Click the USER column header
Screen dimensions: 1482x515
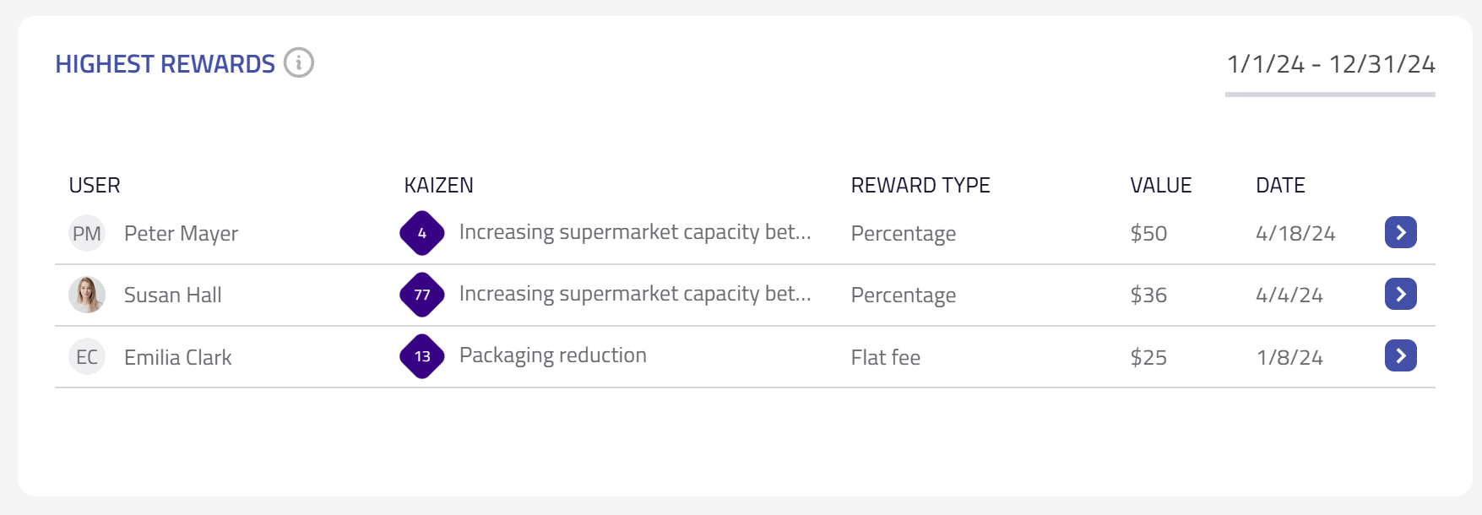(95, 186)
